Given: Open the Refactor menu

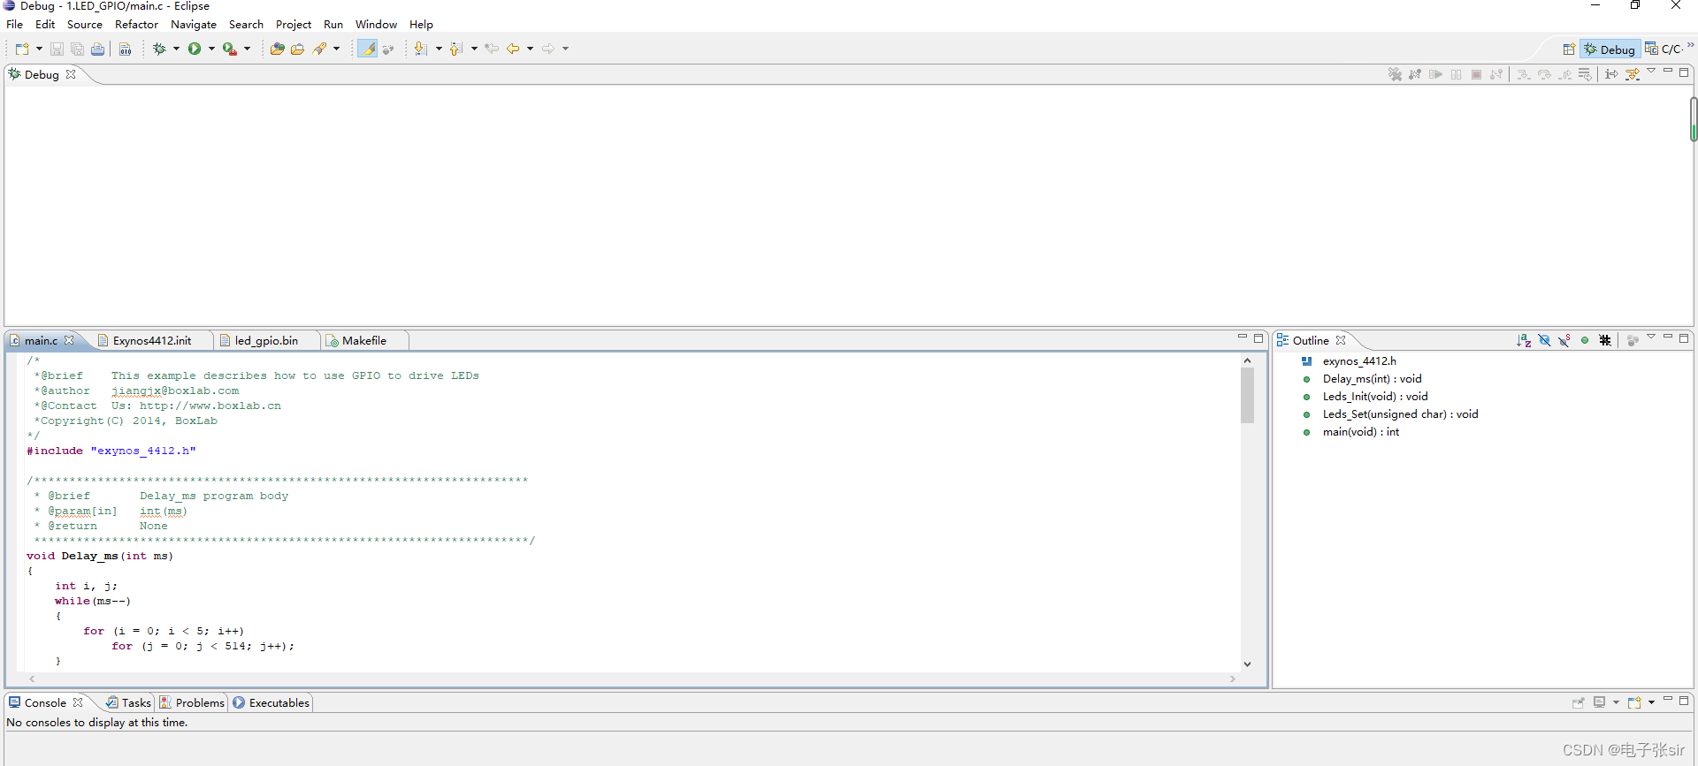Looking at the screenshot, I should click(136, 25).
